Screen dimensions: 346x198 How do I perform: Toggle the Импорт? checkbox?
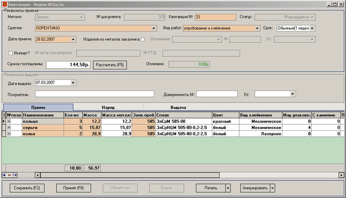tap(11, 53)
